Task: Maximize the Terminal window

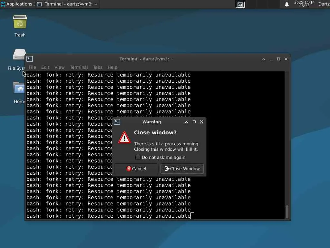Action: tap(278, 59)
